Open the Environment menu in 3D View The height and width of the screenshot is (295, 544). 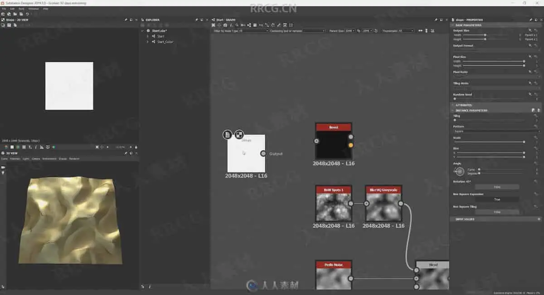pyautogui.click(x=49, y=159)
